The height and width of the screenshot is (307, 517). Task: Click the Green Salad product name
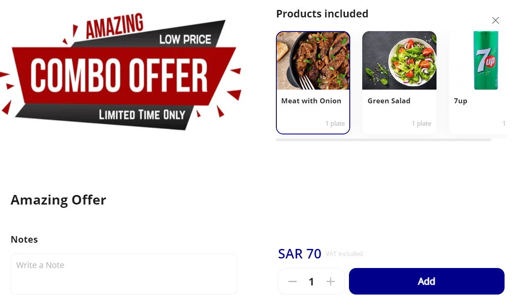(x=389, y=101)
